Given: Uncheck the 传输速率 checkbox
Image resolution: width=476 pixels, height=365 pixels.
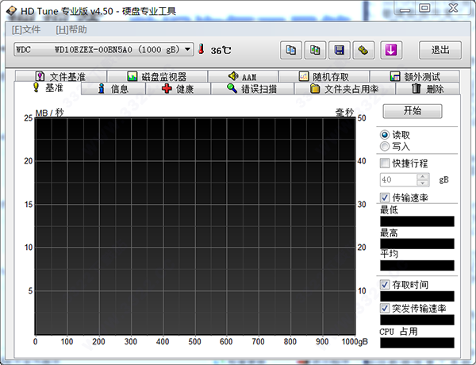Looking at the screenshot, I should point(386,198).
